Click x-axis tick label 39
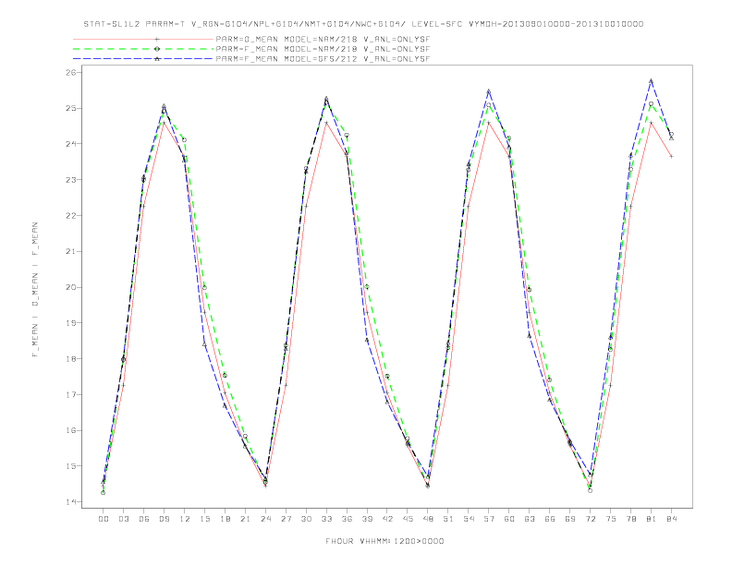This screenshot has height=565, width=732. click(367, 519)
